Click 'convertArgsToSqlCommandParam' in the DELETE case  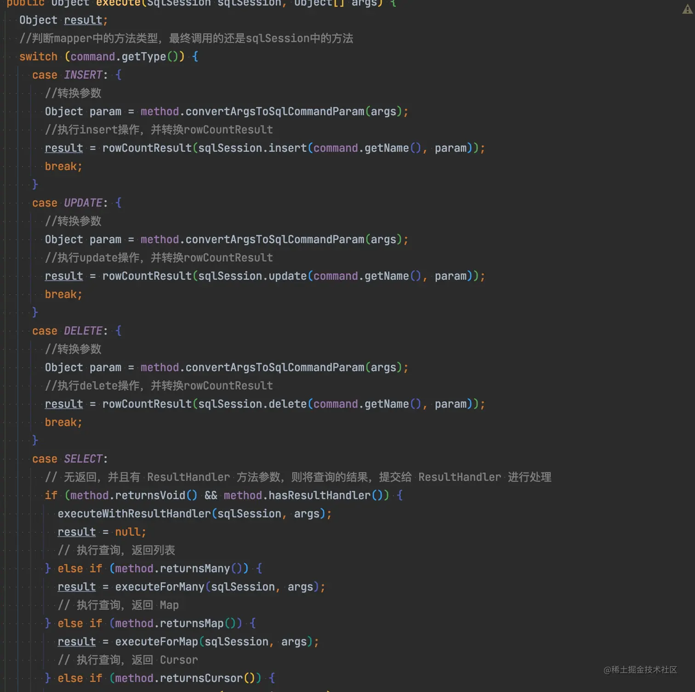[275, 367]
